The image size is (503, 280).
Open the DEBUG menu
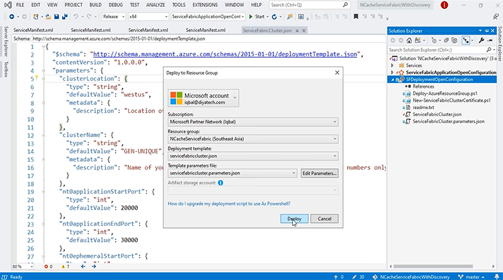[116, 5]
